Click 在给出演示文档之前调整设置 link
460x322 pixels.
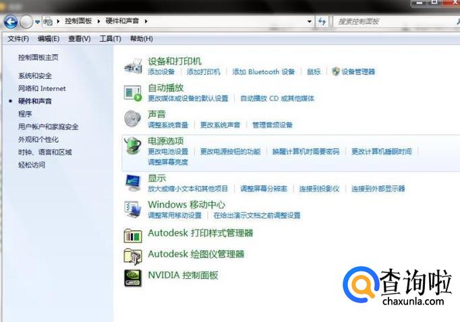point(257,216)
